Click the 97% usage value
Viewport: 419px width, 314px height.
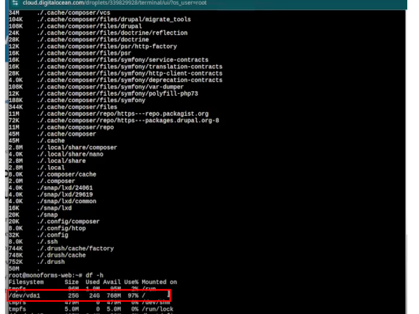[133, 296]
